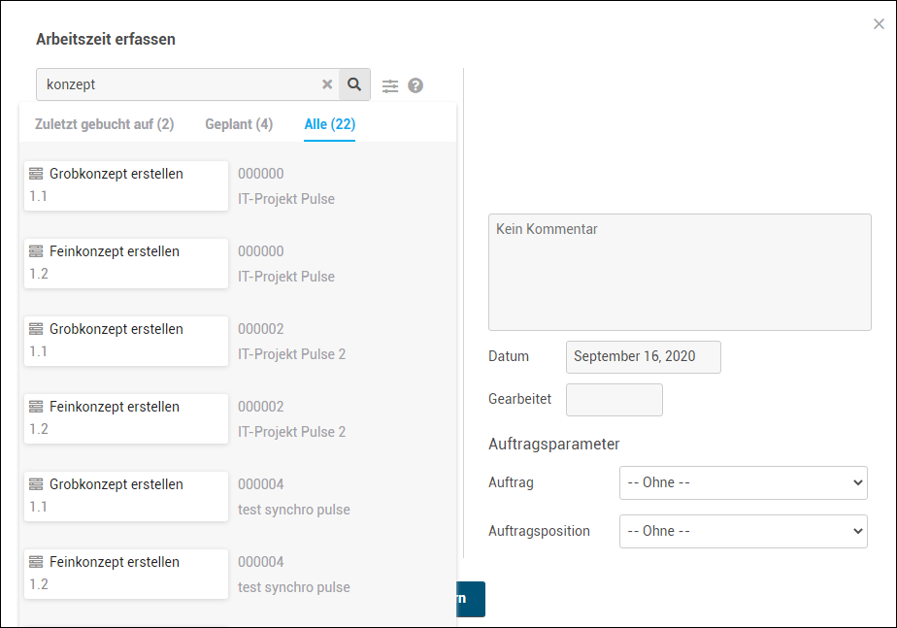Switch to Zuletzt gebucht auf tab
This screenshot has width=897, height=628.
click(105, 124)
